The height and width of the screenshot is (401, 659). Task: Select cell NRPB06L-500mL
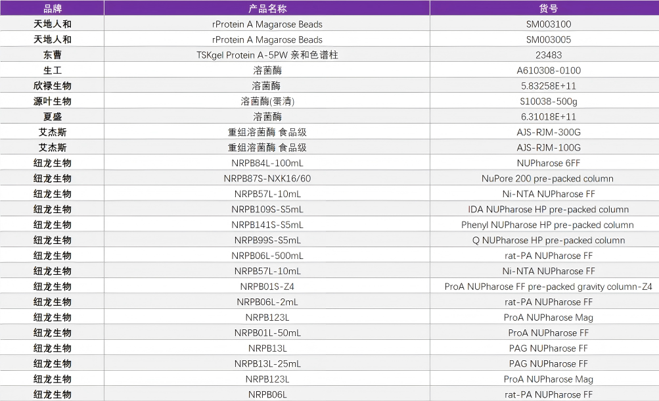[267, 256]
